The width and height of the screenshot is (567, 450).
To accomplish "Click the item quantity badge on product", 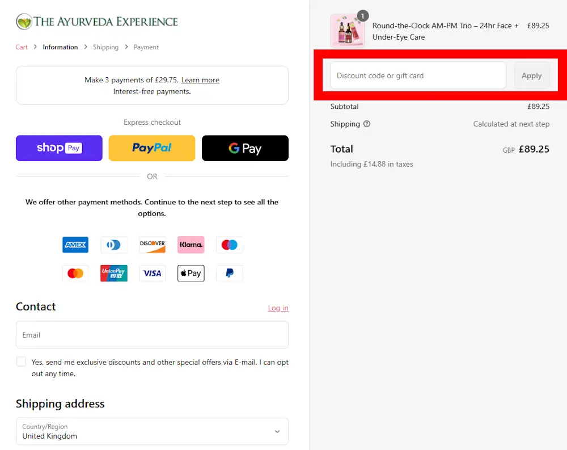I will (x=363, y=16).
